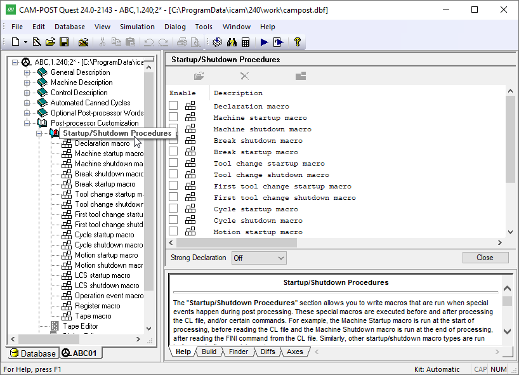Viewport: 519px width, 375px height.
Task: Click the Paste clipboard icon
Action: tap(131, 42)
